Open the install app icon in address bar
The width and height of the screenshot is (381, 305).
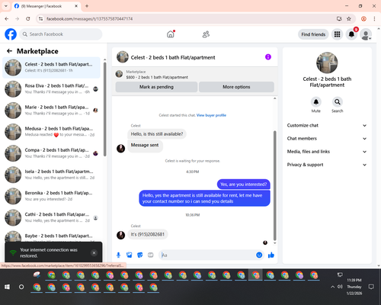[x=339, y=19]
